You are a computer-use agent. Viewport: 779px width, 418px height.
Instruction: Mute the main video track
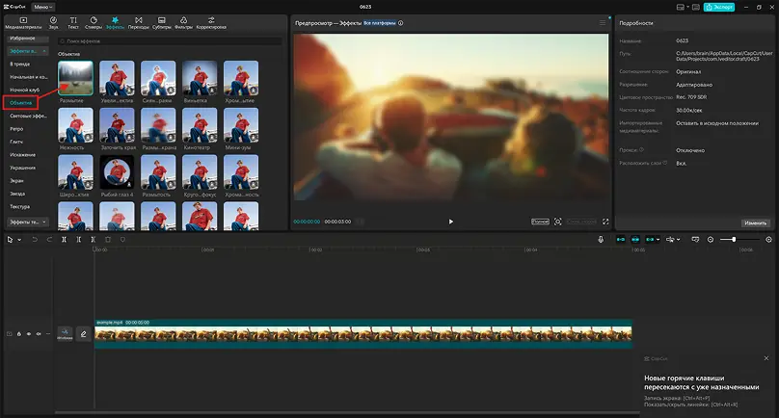click(39, 334)
